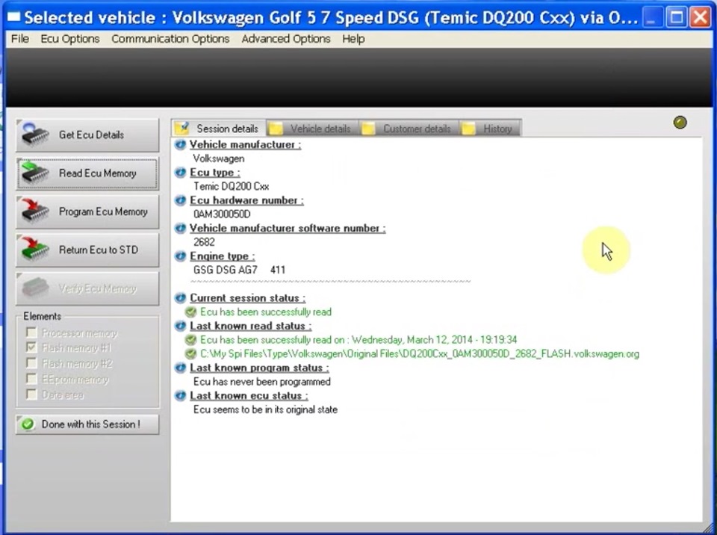Click info icon beside Vehicle manufacturer software number
The width and height of the screenshot is (717, 535).
point(181,228)
